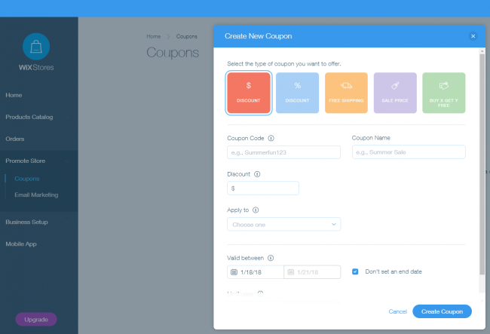Open Products Catalog in the sidebar
Image resolution: width=490 pixels, height=334 pixels.
(29, 117)
